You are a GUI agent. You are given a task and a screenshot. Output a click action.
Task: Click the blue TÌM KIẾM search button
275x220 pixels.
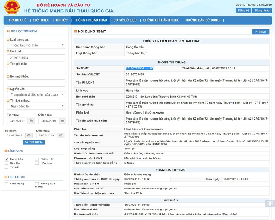pos(33,142)
